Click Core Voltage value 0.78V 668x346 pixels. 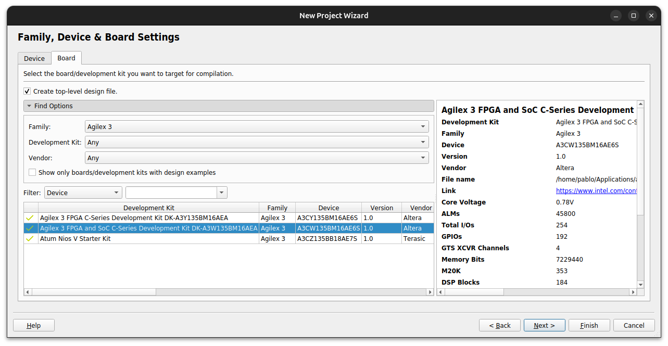pyautogui.click(x=565, y=202)
